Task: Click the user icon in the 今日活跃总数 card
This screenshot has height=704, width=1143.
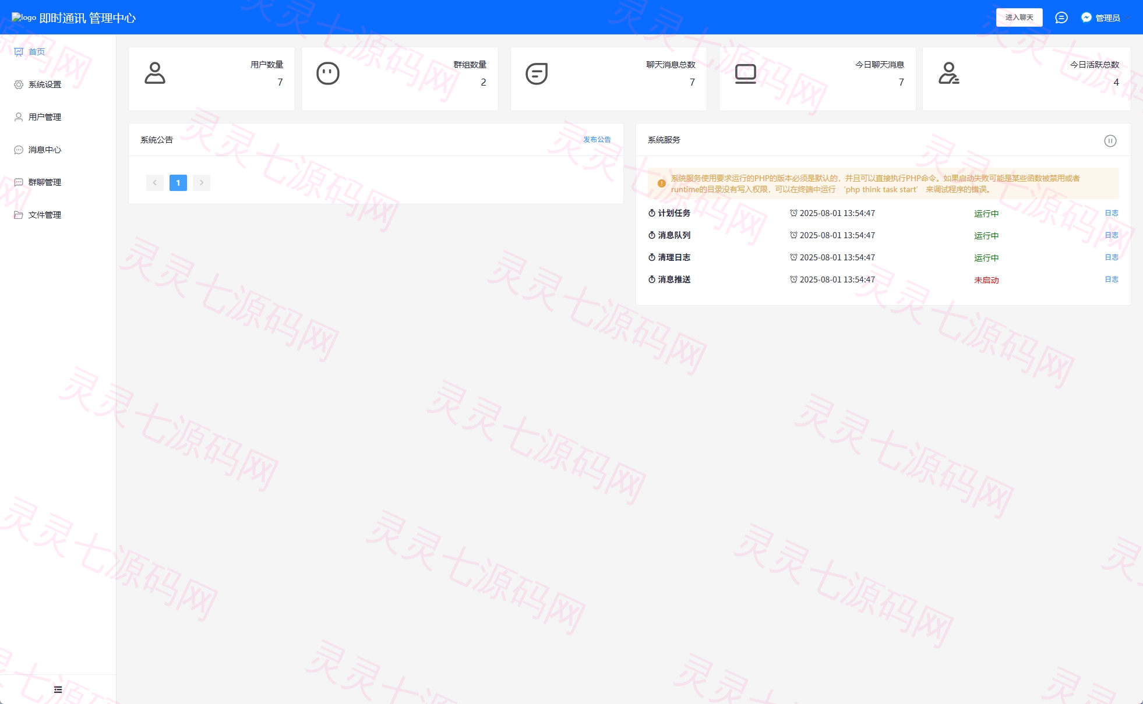Action: (949, 73)
